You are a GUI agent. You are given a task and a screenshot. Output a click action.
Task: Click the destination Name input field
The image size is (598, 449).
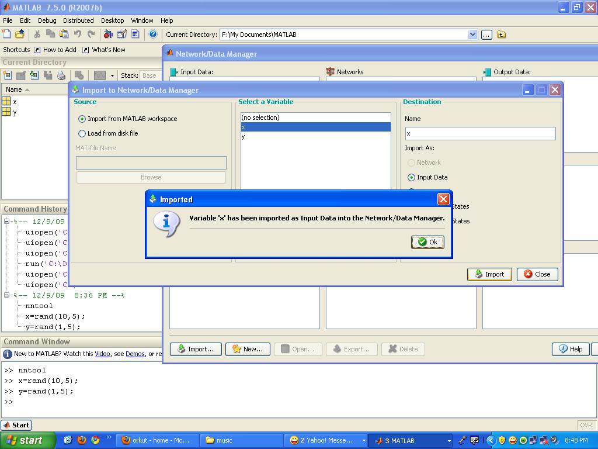tap(480, 134)
